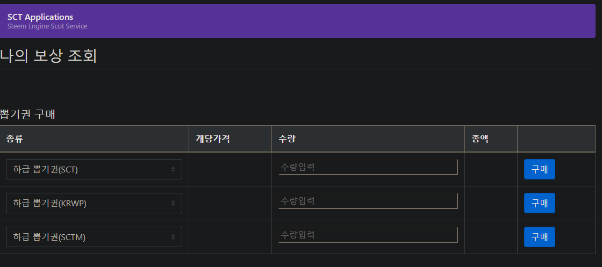Viewport: 602px width, 267px height.
Task: Click the SCT Applications title
Action: [x=40, y=17]
